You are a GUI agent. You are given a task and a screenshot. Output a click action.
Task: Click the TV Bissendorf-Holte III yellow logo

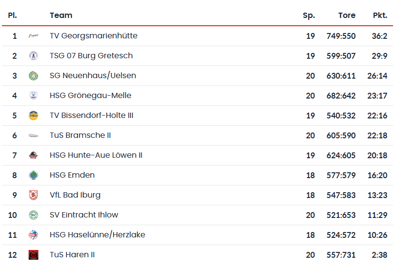coord(33,116)
